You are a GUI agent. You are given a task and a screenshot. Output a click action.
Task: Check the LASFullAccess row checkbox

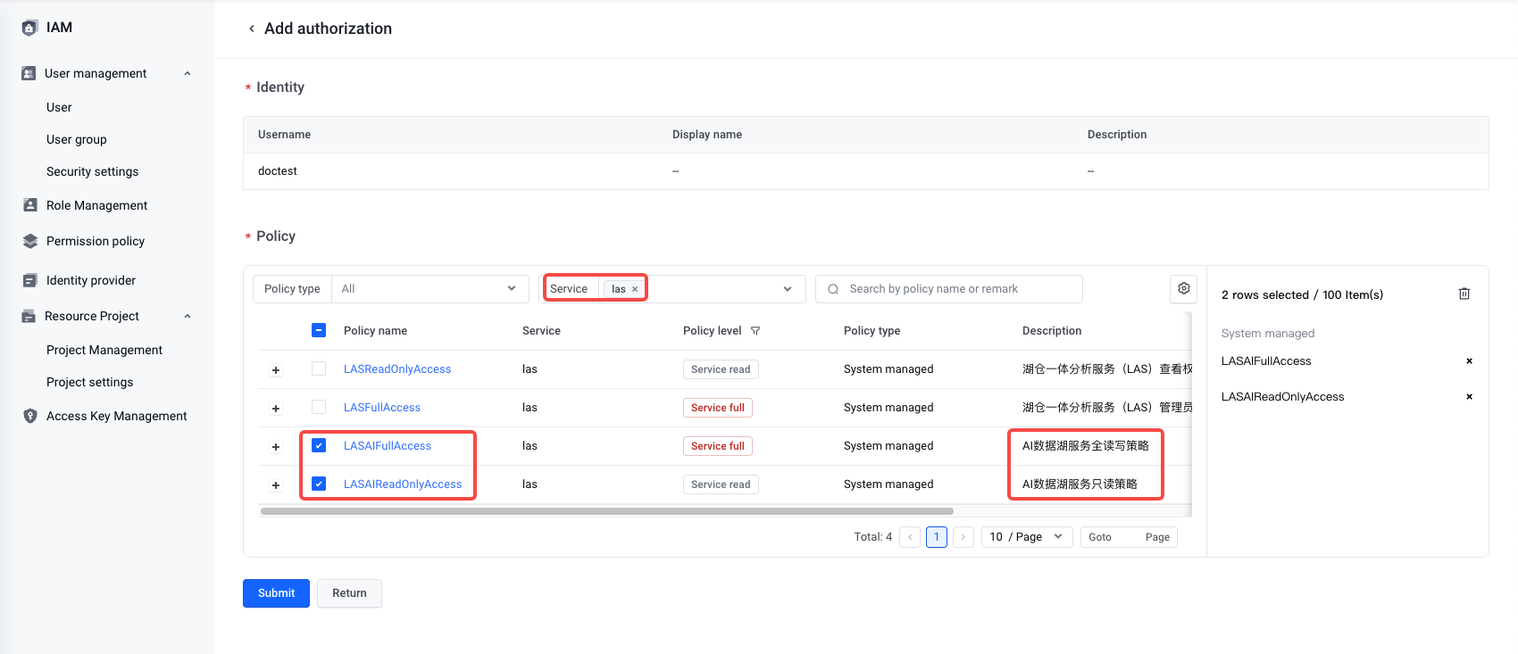[319, 407]
